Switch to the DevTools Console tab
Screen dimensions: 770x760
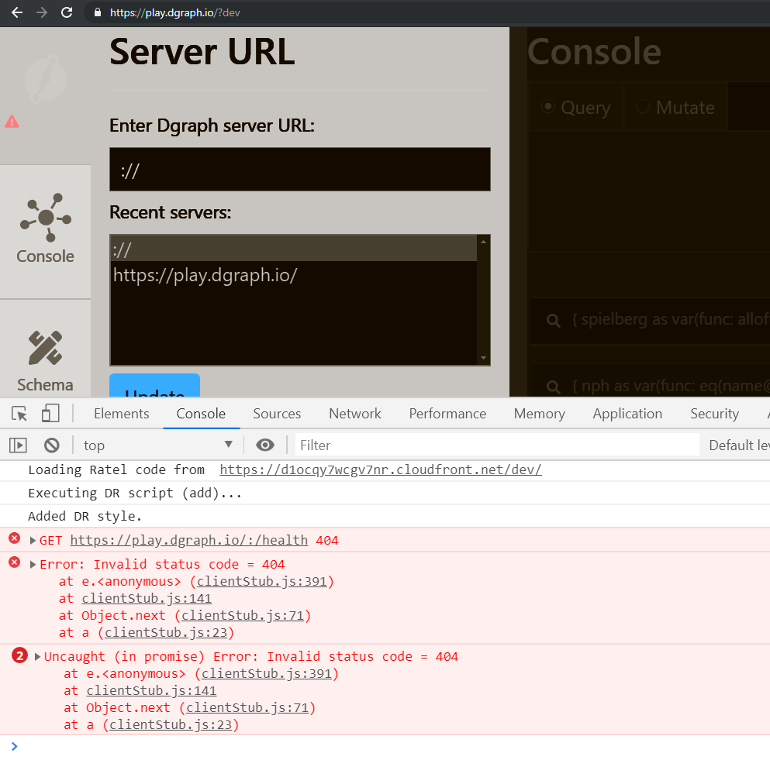point(201,414)
